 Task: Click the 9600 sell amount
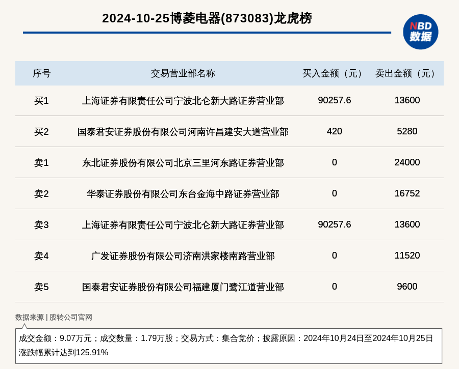coord(407,287)
